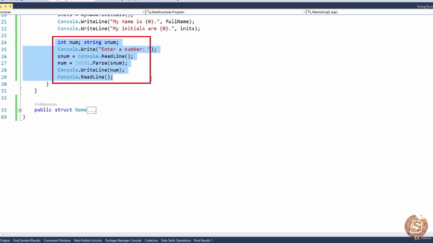433x243 pixels.
Task: Close the active document tab
Action: [10, 6]
